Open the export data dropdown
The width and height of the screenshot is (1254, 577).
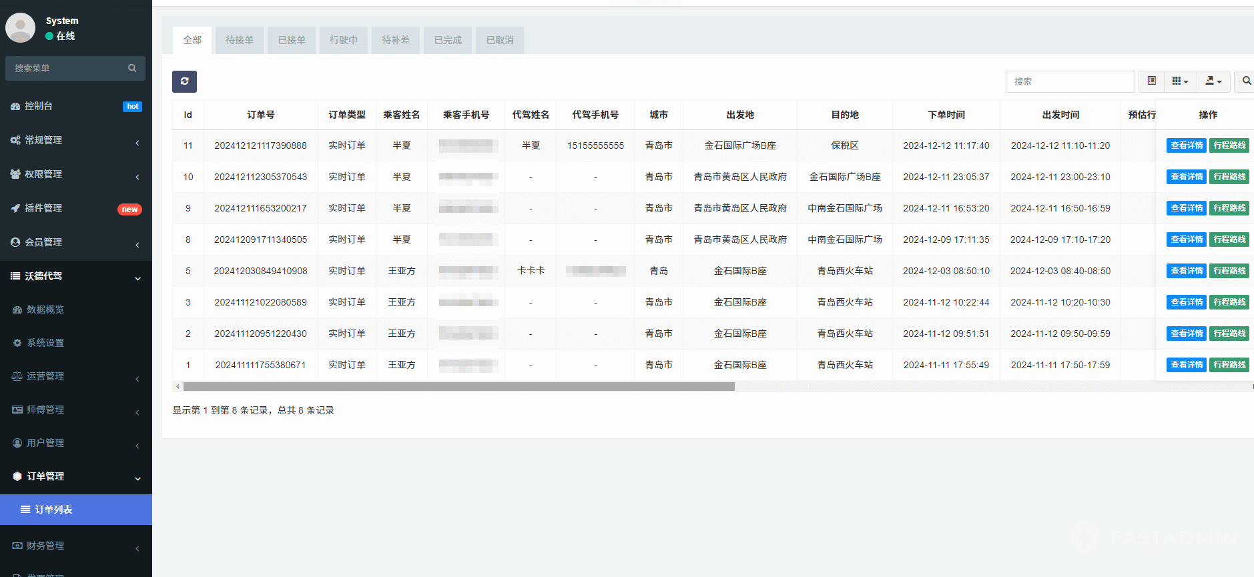point(1213,81)
